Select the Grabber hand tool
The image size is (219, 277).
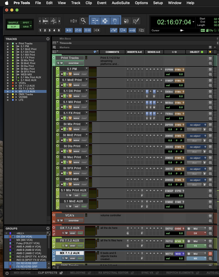click(x=115, y=21)
